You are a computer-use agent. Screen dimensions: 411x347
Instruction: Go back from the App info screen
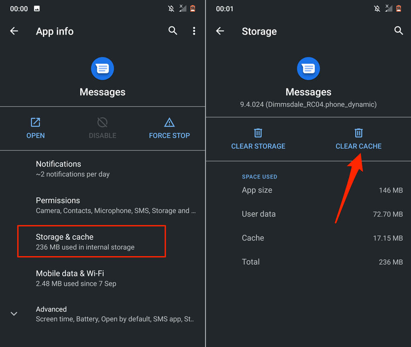coord(14,31)
